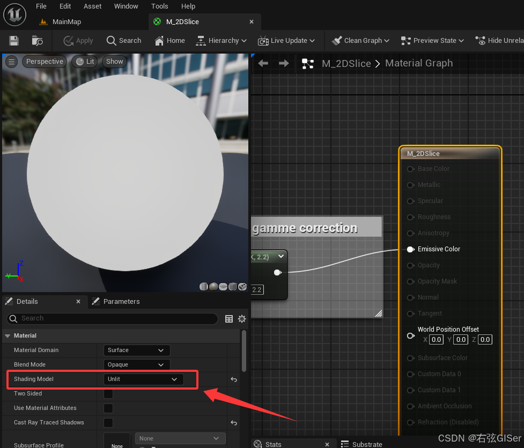Open the Tools menu
This screenshot has height=448, width=524.
click(159, 6)
